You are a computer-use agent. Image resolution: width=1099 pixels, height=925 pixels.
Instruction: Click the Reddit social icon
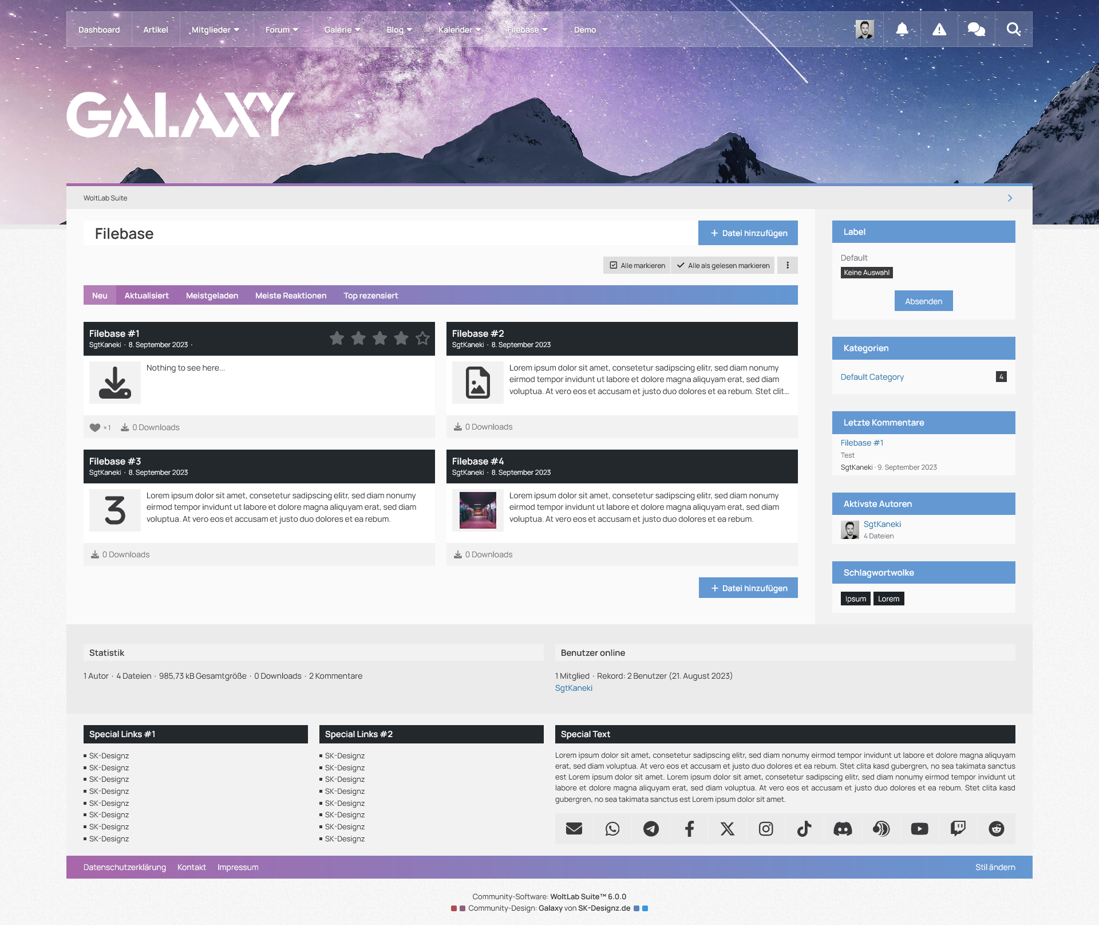[996, 829]
